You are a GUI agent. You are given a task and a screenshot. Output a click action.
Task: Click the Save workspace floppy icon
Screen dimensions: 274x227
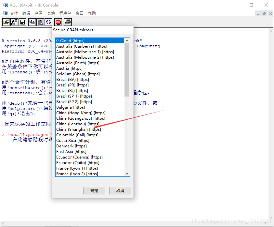pyautogui.click(x=22, y=22)
